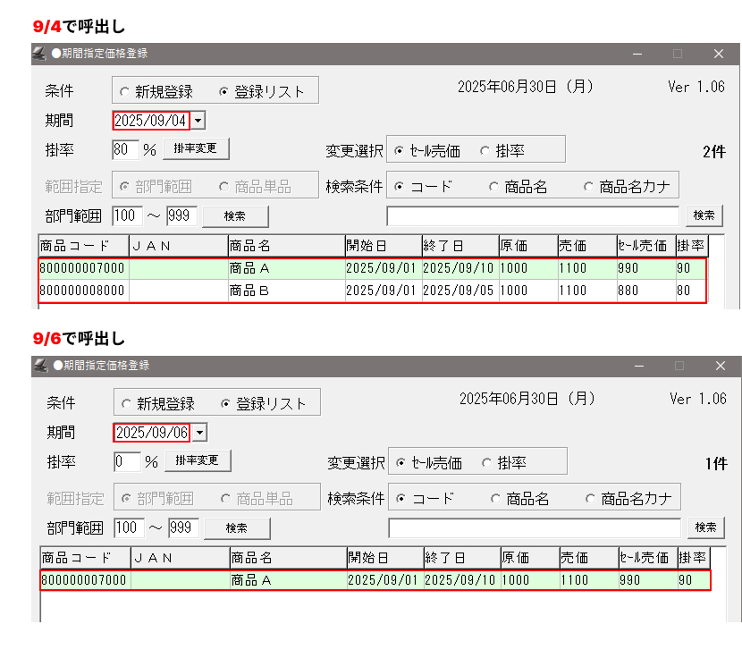Click 商品コード column header in the 2件 window
The height and width of the screenshot is (658, 742).
pos(82,245)
